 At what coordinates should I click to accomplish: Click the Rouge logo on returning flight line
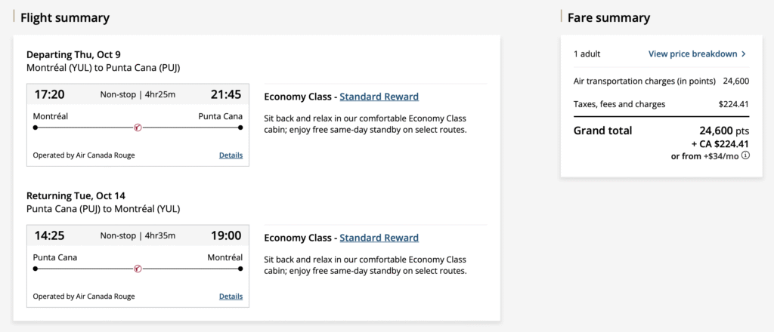pyautogui.click(x=138, y=268)
